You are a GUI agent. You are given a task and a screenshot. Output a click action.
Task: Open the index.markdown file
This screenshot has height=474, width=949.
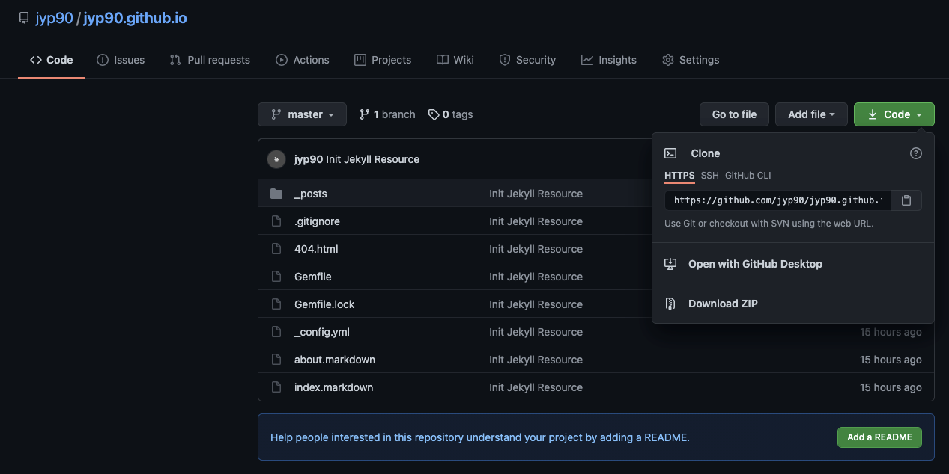333,387
